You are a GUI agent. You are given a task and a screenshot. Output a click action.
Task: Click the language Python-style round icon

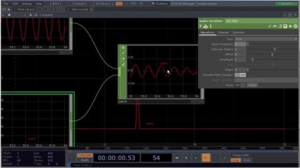tap(285, 26)
